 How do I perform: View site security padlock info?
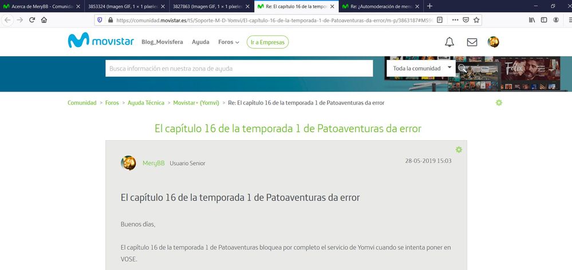[110, 20]
